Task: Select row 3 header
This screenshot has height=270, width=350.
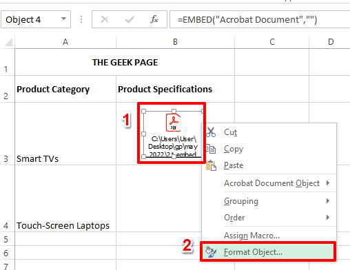Action: pyautogui.click(x=8, y=134)
